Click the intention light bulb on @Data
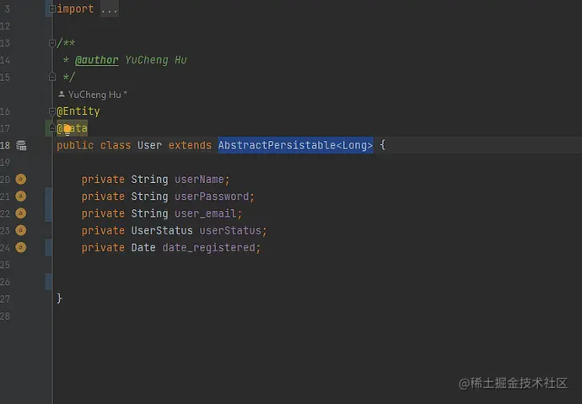The image size is (582, 404). [67, 130]
